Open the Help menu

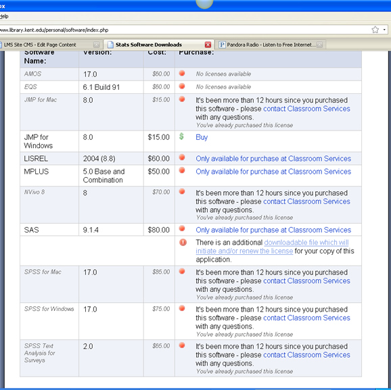click(x=4, y=16)
